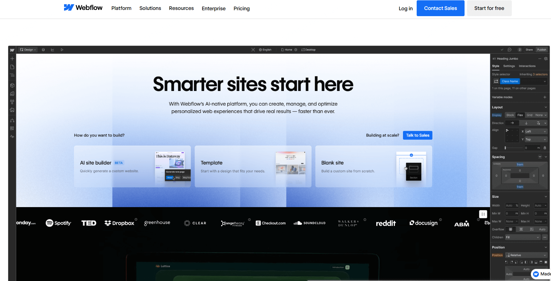Open the Components cube icon
Image resolution: width=551 pixels, height=281 pixels.
(x=12, y=85)
